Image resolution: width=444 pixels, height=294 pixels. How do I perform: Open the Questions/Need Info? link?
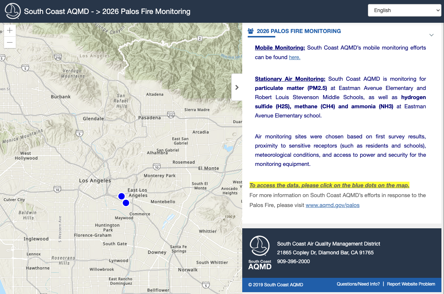pos(358,284)
